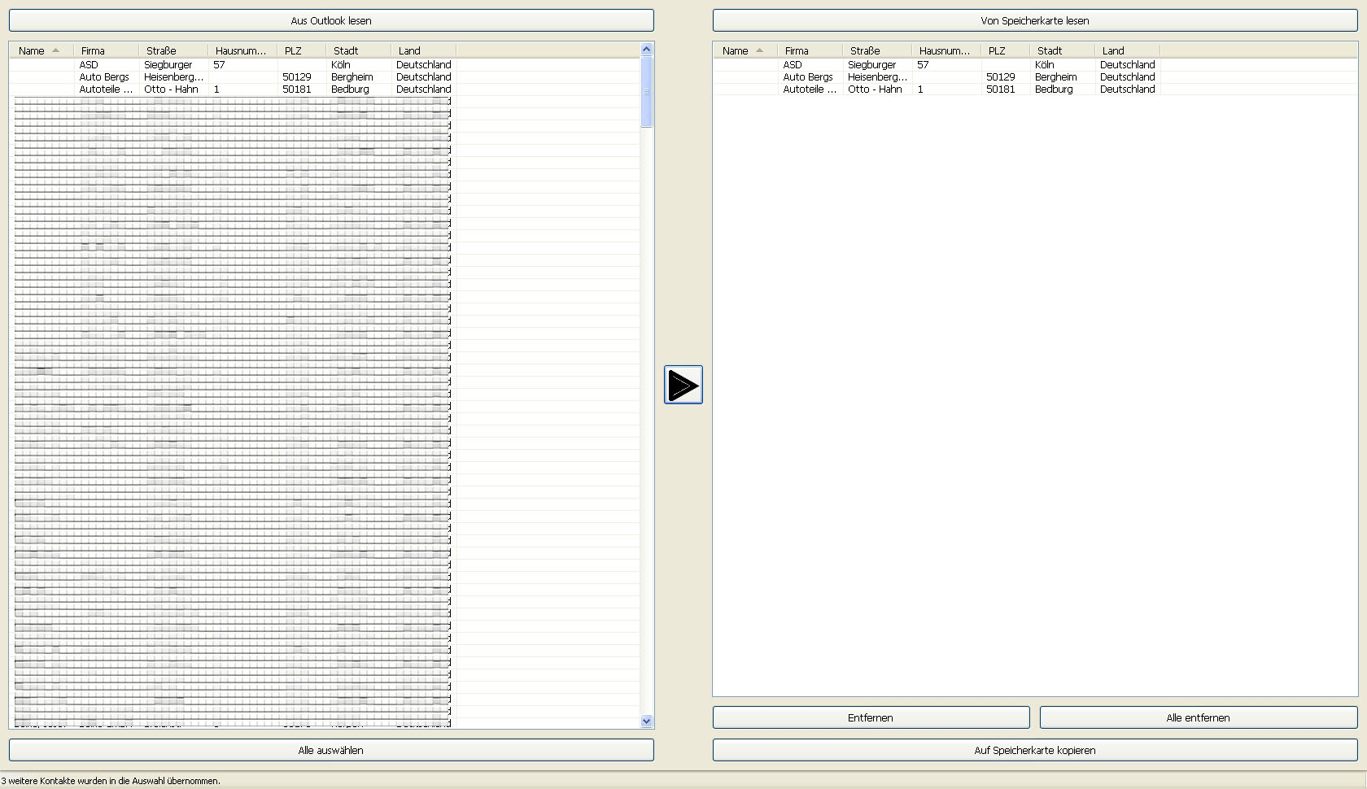Click the Alle auswählen button

click(331, 750)
